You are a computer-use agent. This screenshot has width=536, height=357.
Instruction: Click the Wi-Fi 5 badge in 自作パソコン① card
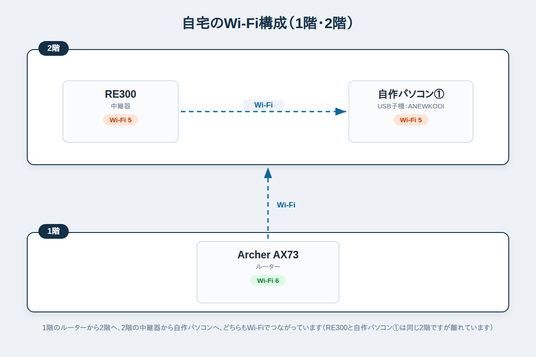(411, 120)
